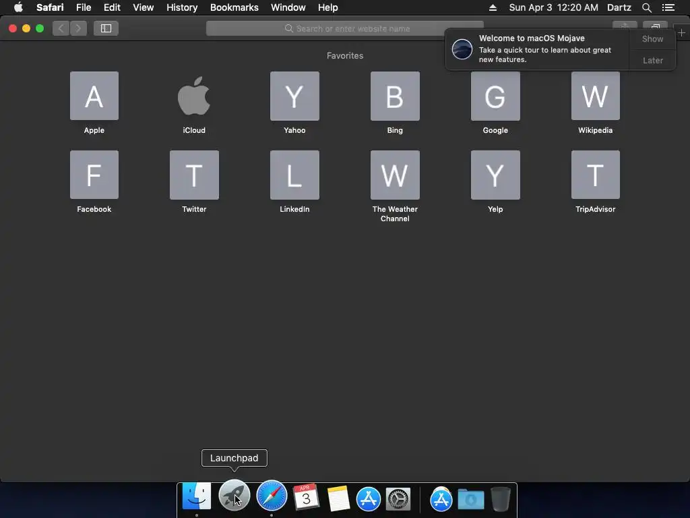Click the Safari compass icon in Dock

(x=272, y=496)
